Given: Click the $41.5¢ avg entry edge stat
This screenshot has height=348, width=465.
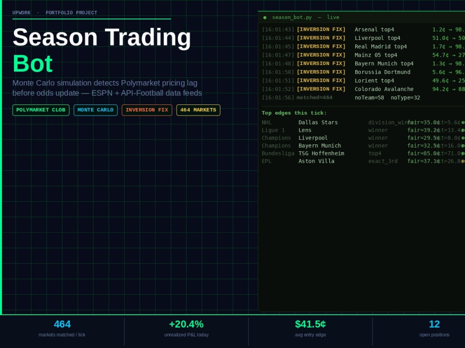Looking at the screenshot, I should 311,324.
